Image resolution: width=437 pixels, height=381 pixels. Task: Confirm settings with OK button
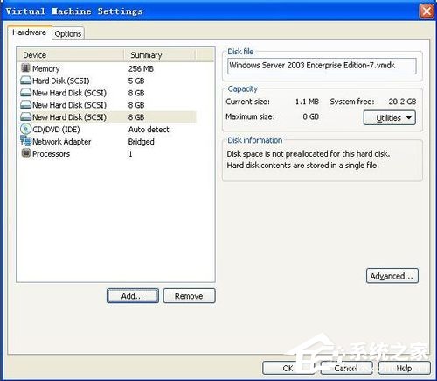pos(288,368)
